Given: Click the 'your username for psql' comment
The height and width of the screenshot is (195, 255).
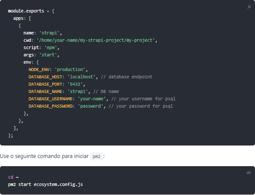Looking at the screenshot, I should pos(143,99).
